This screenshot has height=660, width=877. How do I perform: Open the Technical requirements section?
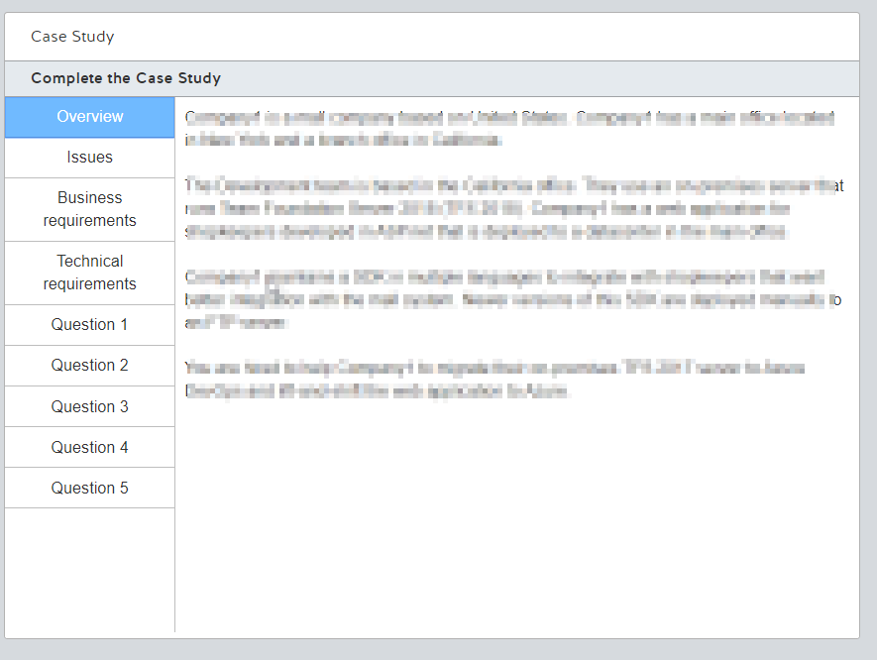pyautogui.click(x=89, y=272)
